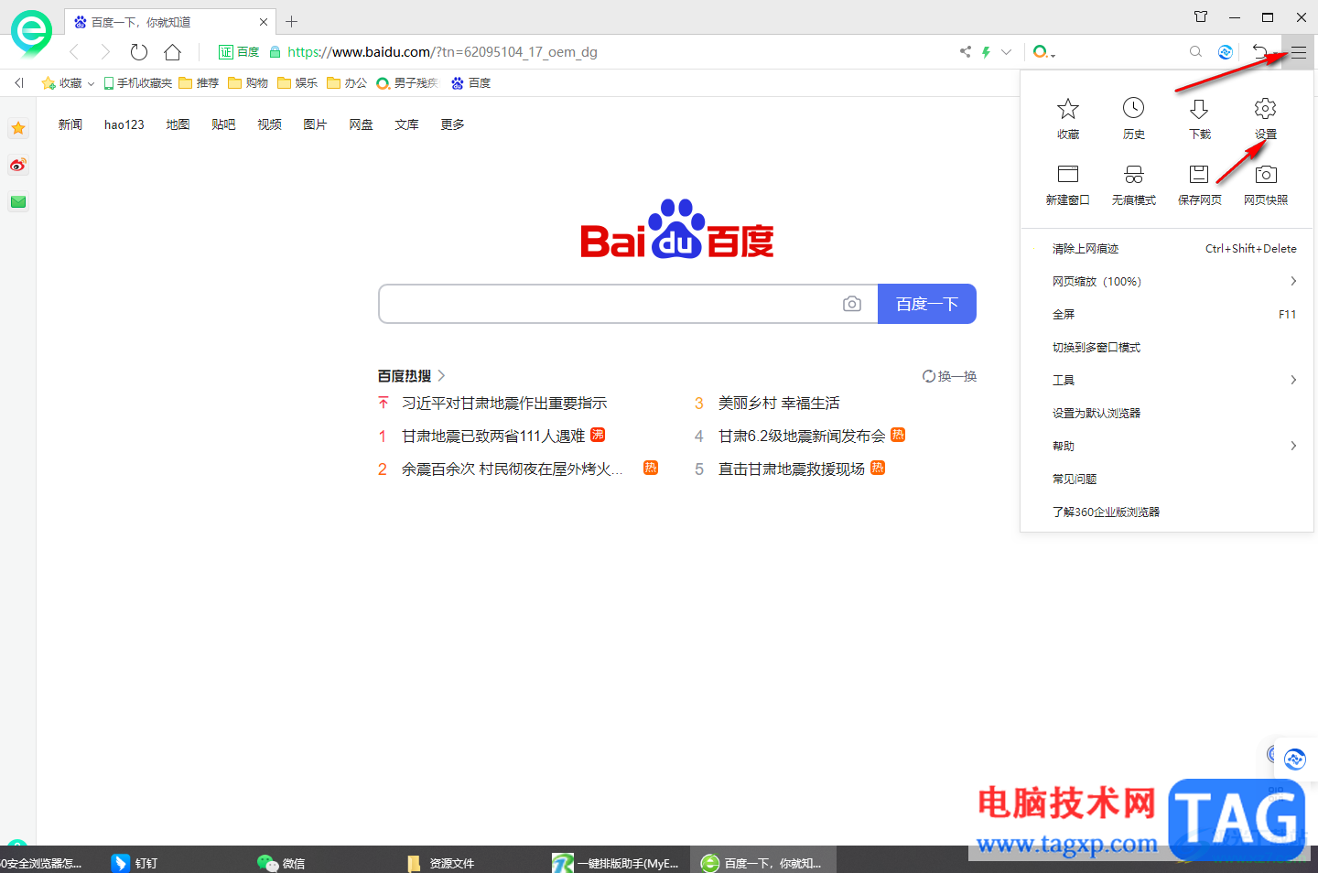Enter 无痕模式 incognito mode
This screenshot has width=1318, height=873.
[1134, 183]
